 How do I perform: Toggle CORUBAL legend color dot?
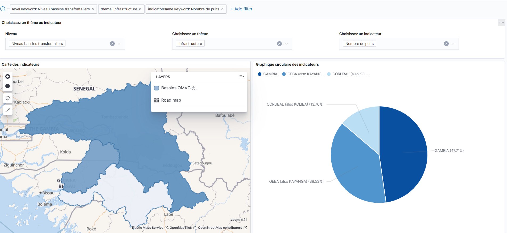coord(329,74)
